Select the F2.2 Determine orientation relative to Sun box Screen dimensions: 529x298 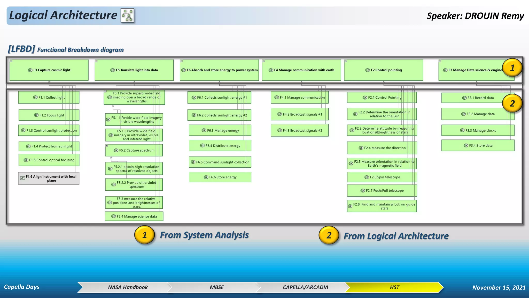pyautogui.click(x=382, y=114)
